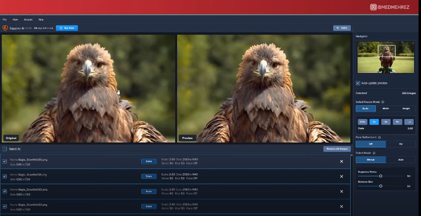Click the Select Mode help icon
The width and height of the screenshot is (421, 216).
click(x=374, y=153)
